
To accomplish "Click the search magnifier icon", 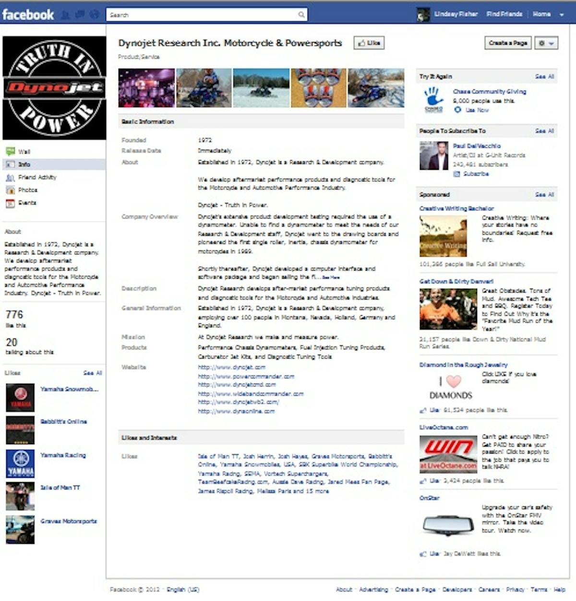I will click(301, 15).
